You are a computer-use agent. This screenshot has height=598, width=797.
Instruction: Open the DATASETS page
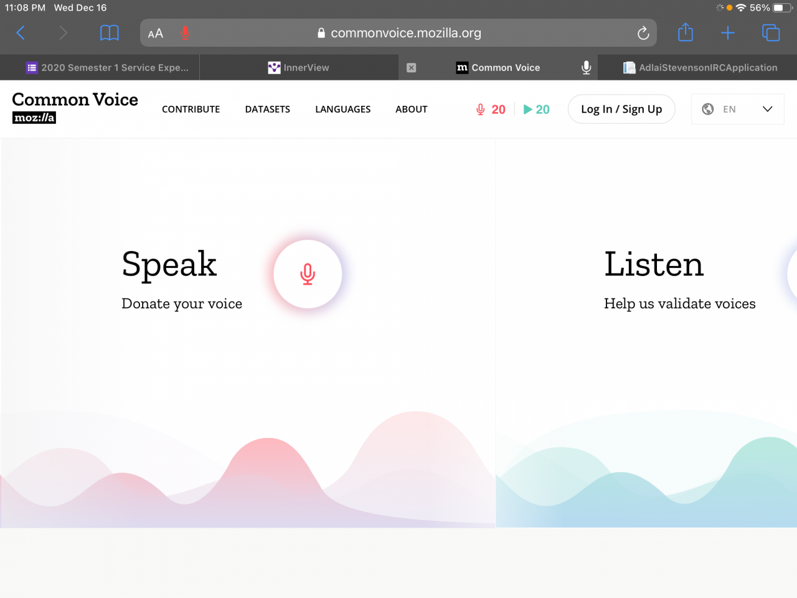click(x=268, y=109)
